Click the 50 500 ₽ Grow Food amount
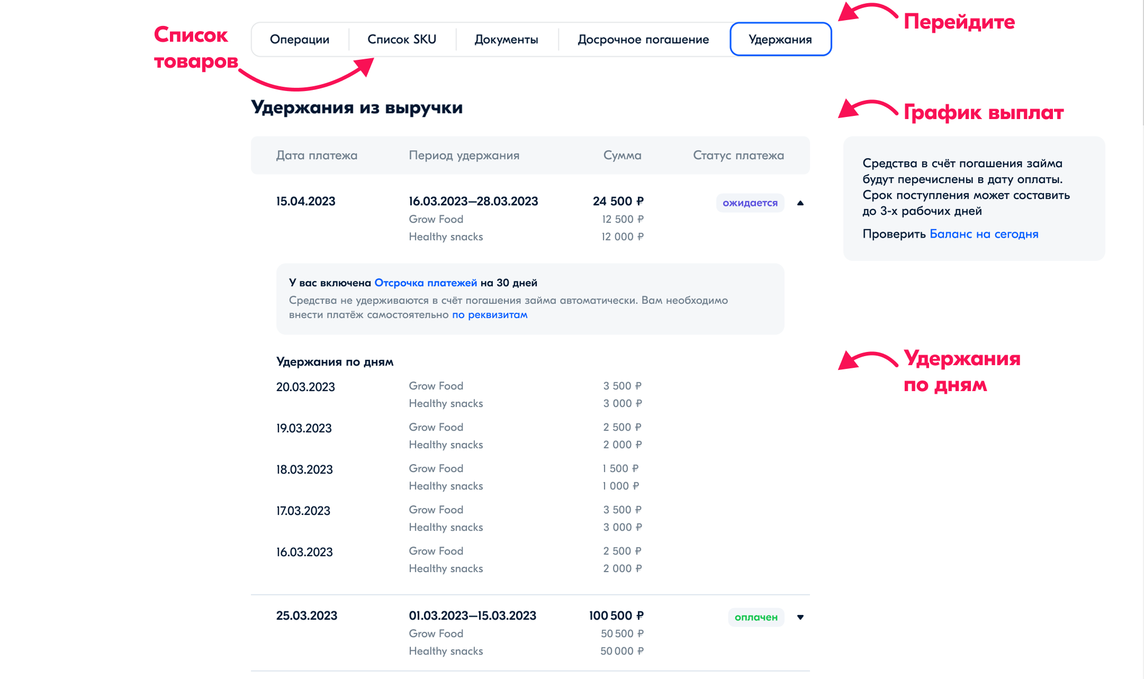This screenshot has height=679, width=1144. pos(622,633)
